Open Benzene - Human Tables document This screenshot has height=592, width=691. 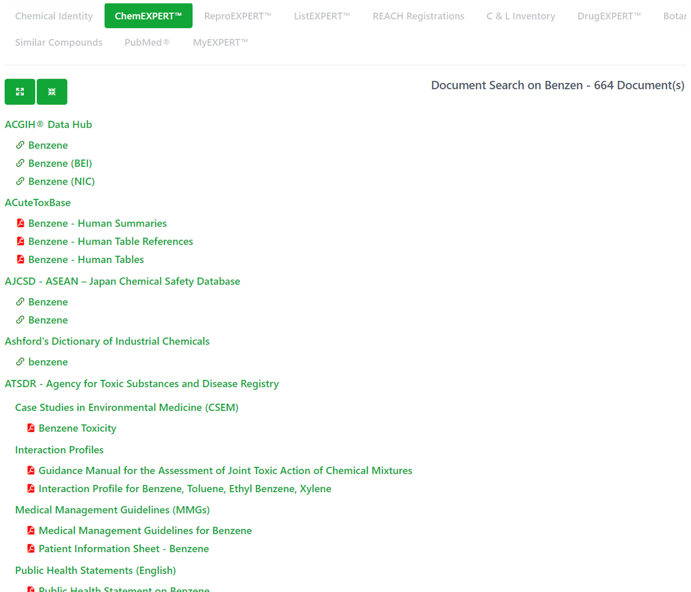tap(86, 259)
